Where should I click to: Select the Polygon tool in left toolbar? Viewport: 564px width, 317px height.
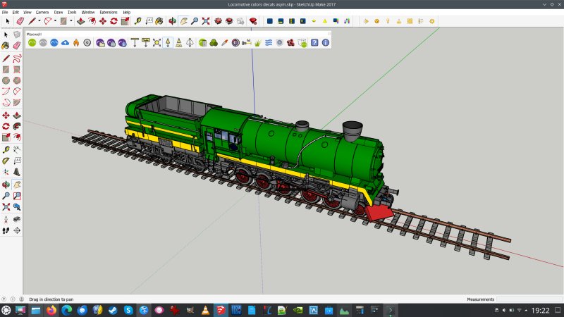[x=17, y=80]
